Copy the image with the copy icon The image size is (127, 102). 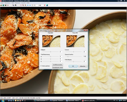(x=13, y=5)
